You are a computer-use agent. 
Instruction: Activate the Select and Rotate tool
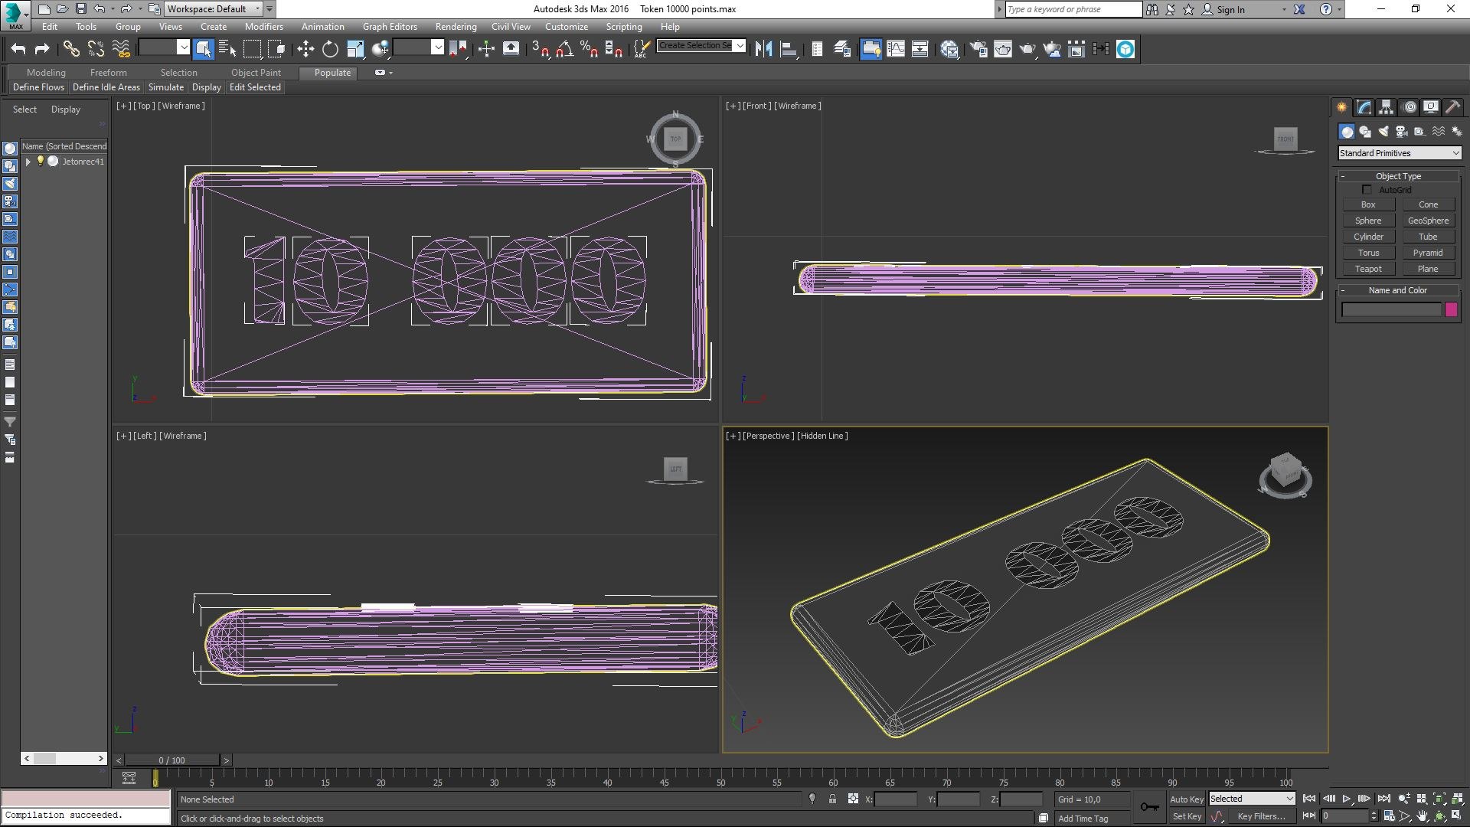(330, 49)
